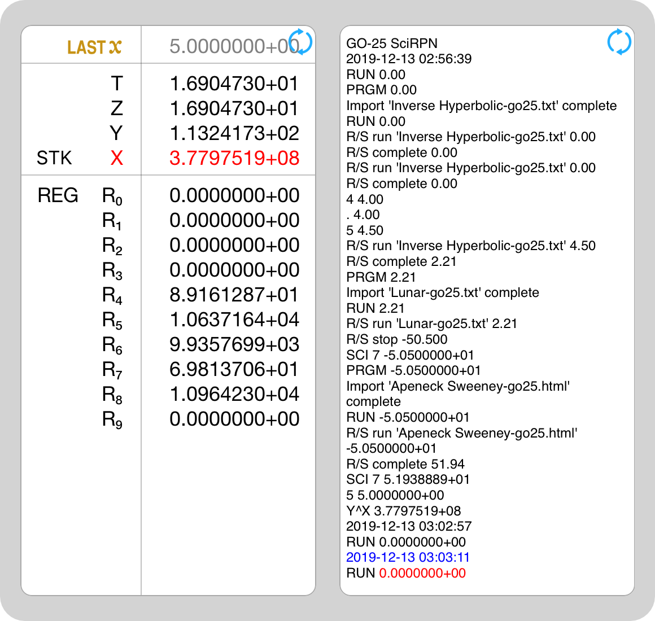
Task: Click the red 0.0000000+00 in the last log line
Action: tap(422, 573)
